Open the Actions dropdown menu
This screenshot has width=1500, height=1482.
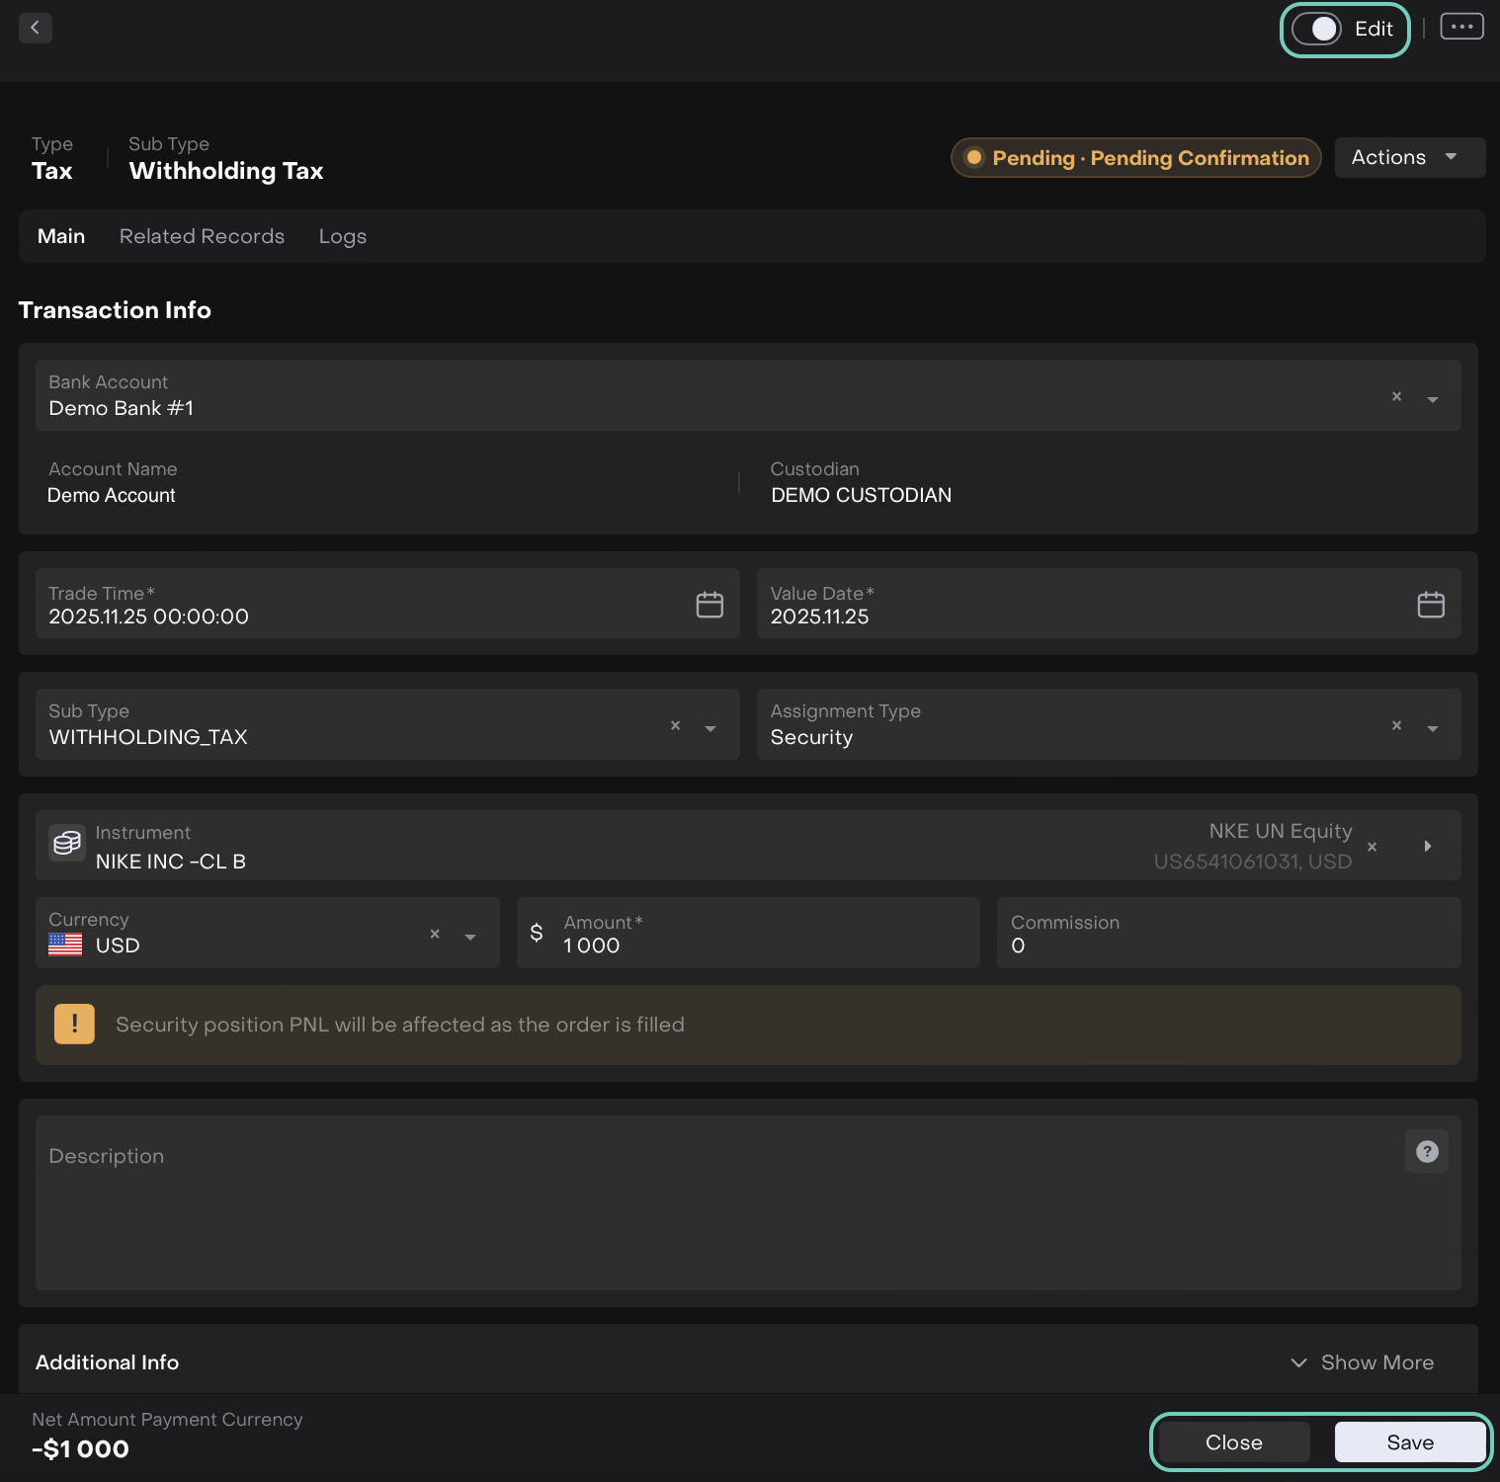1407,158
